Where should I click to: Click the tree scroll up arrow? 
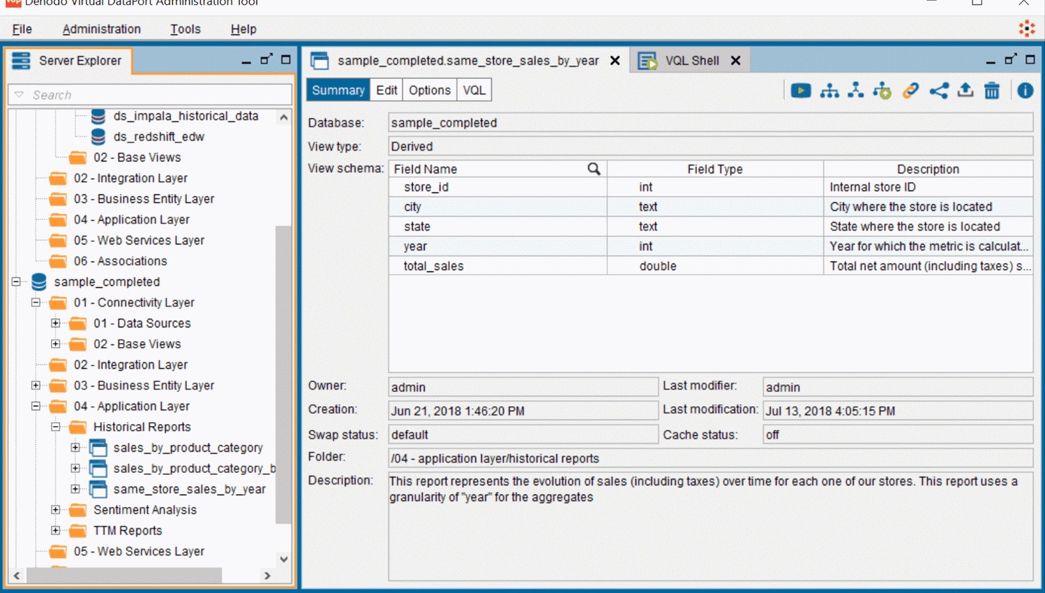[283, 117]
